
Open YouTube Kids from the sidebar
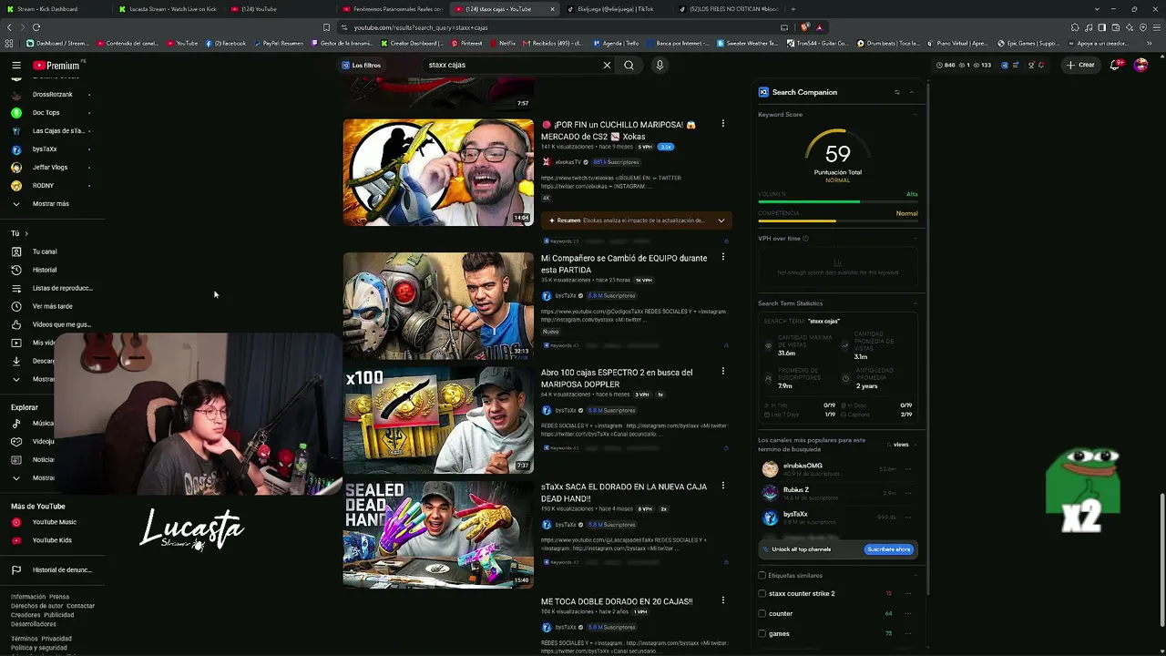51,540
